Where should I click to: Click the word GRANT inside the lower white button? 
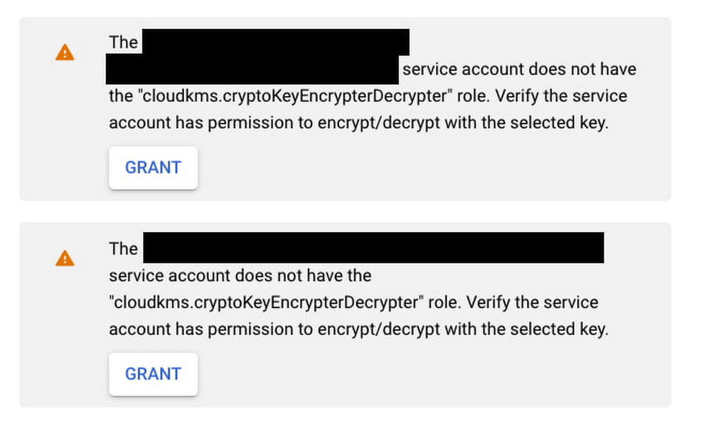click(x=153, y=374)
